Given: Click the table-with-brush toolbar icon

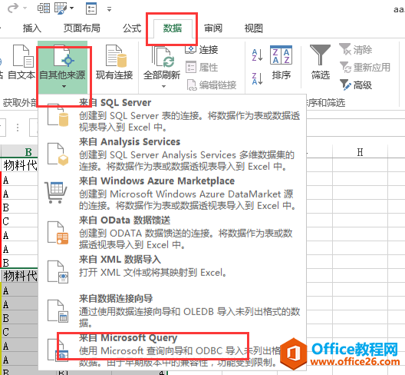Looking at the screenshot, I should coord(61,8).
